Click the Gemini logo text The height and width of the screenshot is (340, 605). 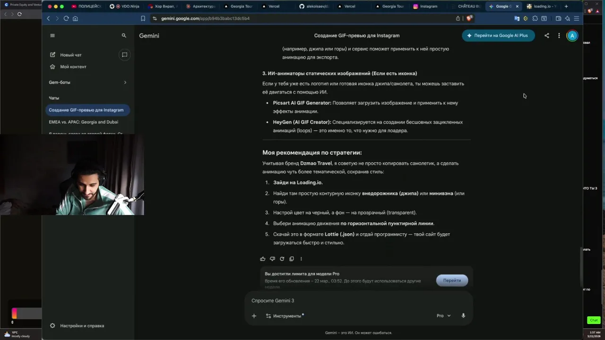(x=149, y=35)
